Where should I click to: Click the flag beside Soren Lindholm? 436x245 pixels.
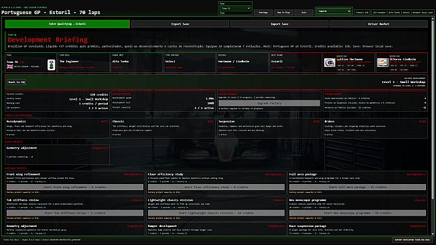(x=392, y=59)
